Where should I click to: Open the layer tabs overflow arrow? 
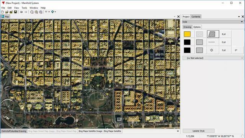(178, 131)
